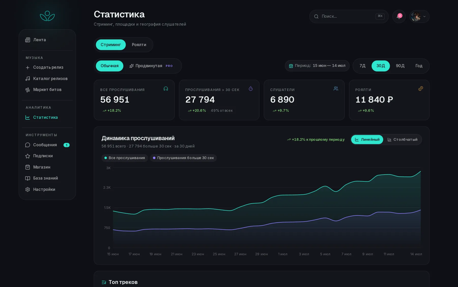Open Создать релиз in the sidebar
This screenshot has width=458, height=287.
(47, 67)
